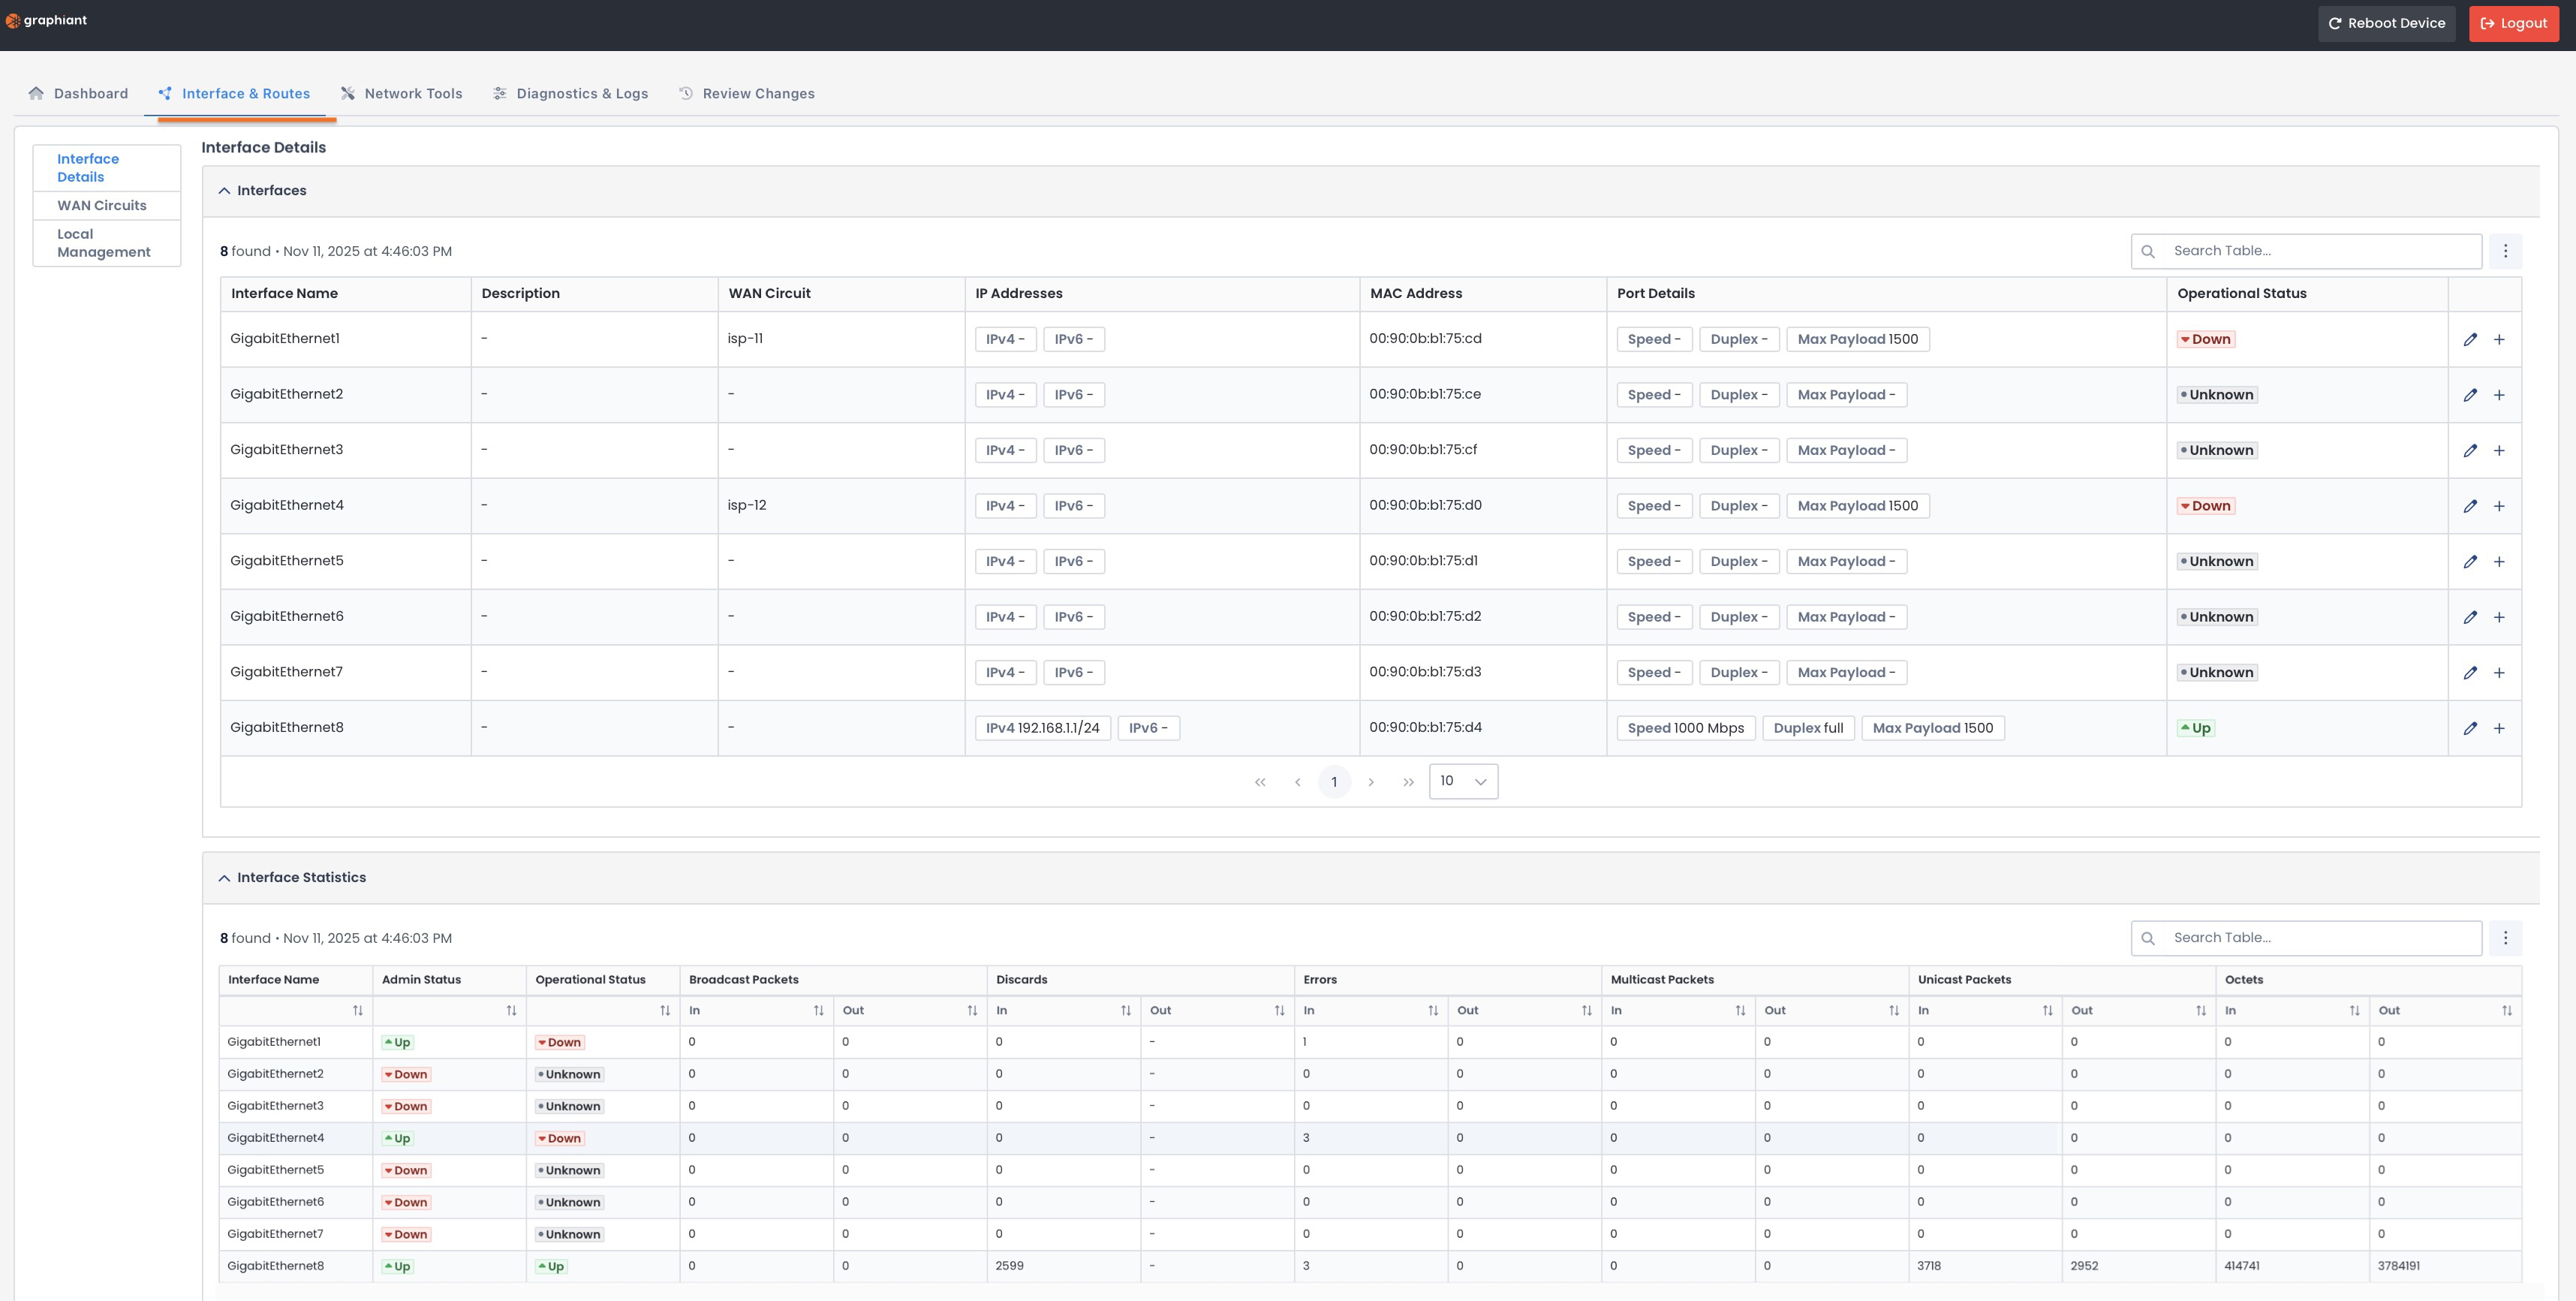The height and width of the screenshot is (1301, 2576).
Task: Focus the Interfaces Search Table field
Action: (2306, 251)
